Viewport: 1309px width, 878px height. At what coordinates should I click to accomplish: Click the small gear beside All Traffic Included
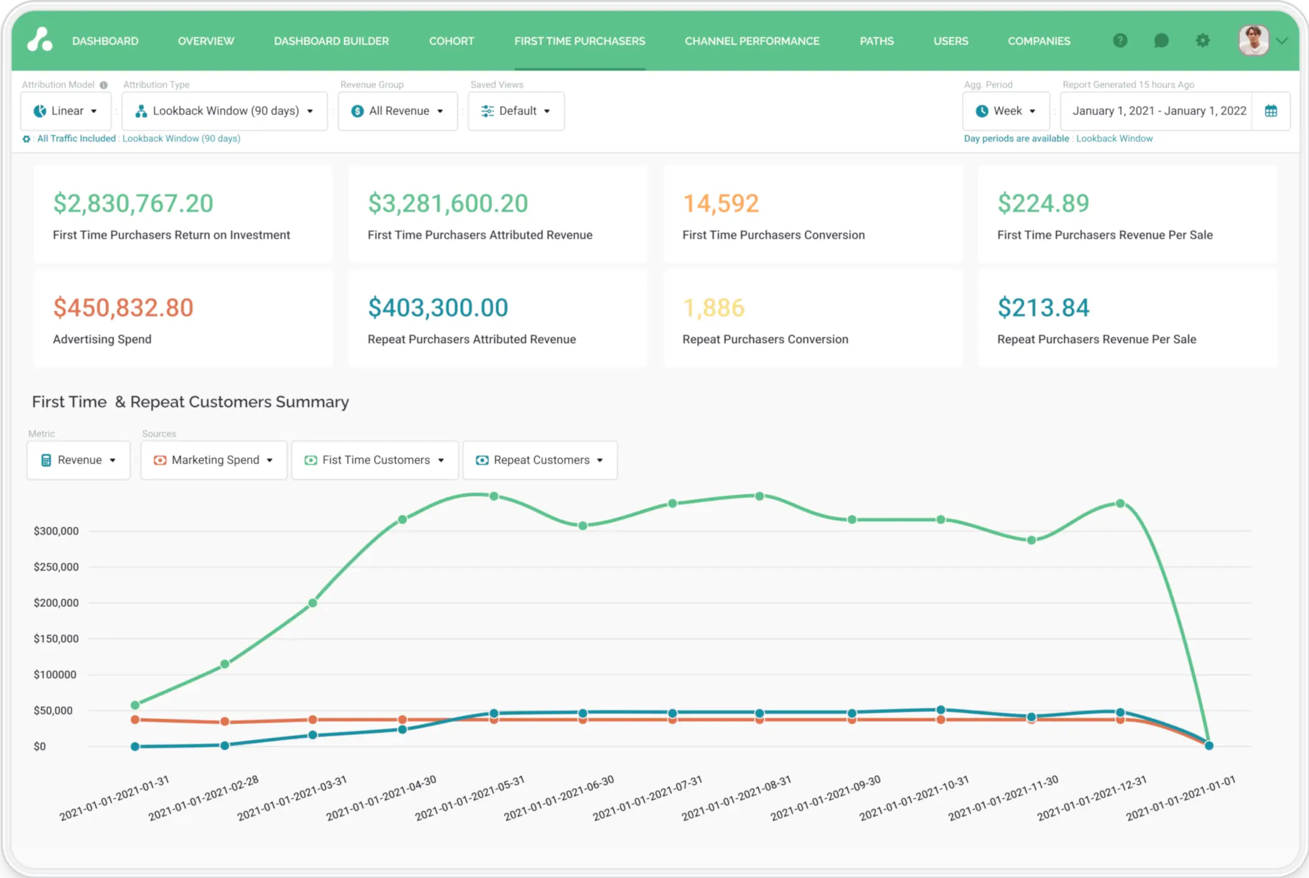click(x=26, y=139)
